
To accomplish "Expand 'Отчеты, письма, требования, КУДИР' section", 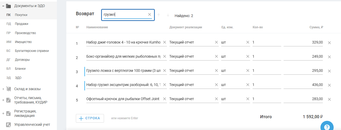I will 3,100.
